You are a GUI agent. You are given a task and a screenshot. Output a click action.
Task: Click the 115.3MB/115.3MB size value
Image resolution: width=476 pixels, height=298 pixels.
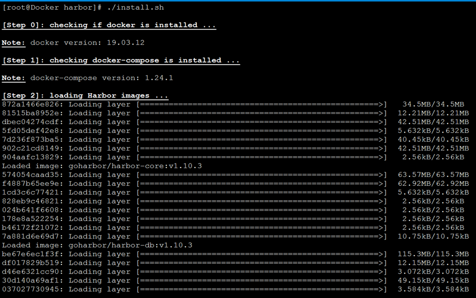point(433,254)
